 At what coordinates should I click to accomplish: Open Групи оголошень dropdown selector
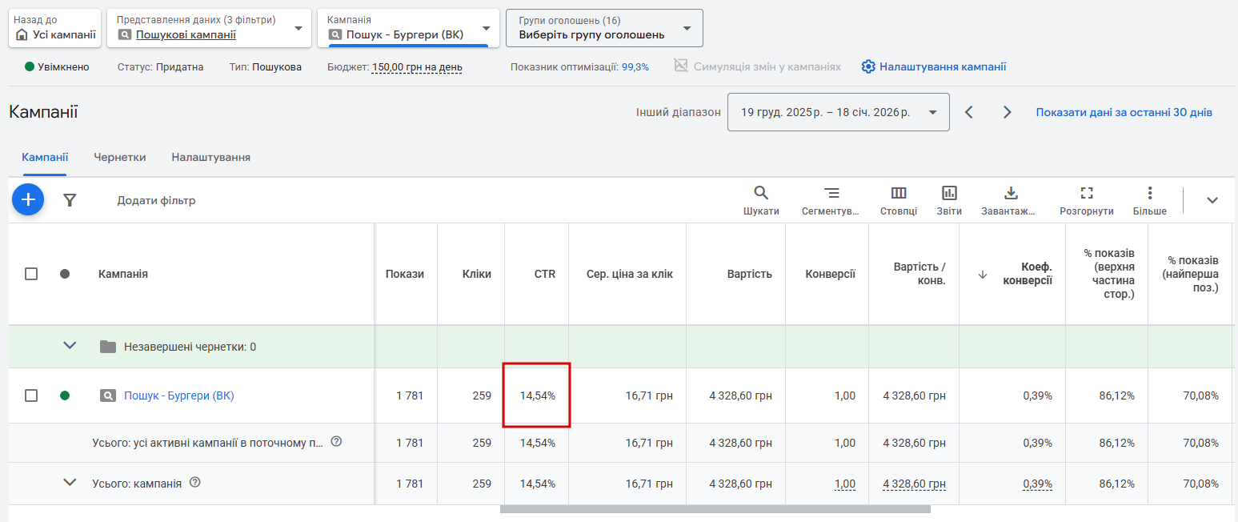[604, 28]
